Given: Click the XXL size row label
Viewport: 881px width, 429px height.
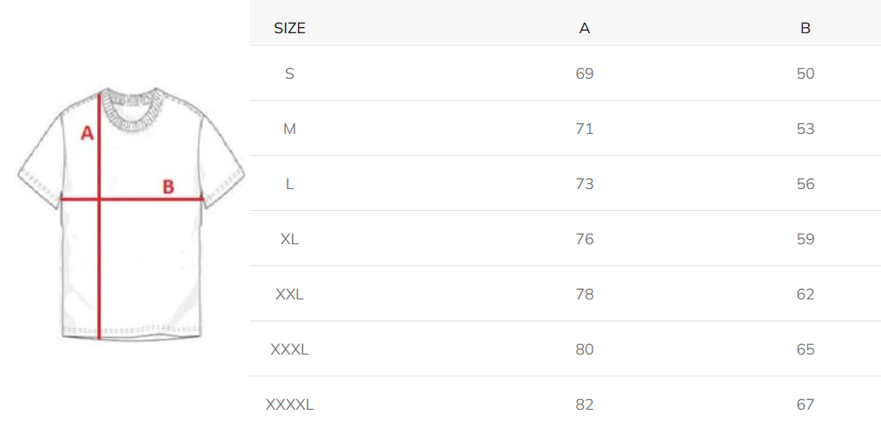Looking at the screenshot, I should pyautogui.click(x=289, y=294).
